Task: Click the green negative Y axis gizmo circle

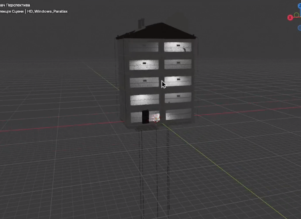Action: (x=297, y=15)
